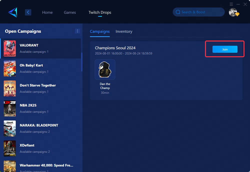Select the Twitch Drops tab
The width and height of the screenshot is (250, 172).
100,12
